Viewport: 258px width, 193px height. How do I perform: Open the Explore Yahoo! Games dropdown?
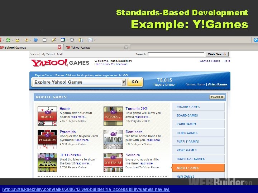point(80,82)
